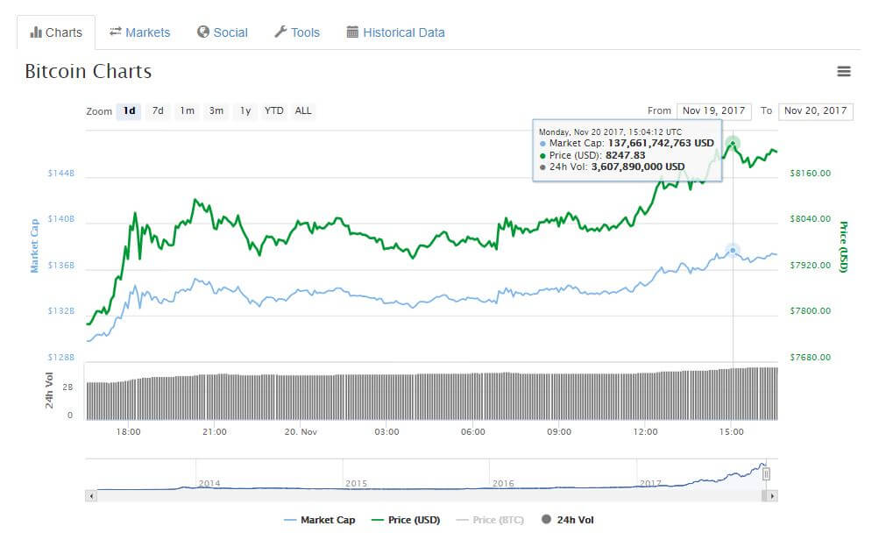Grab the navigator range handle
This screenshot has width=879, height=533.
pyautogui.click(x=766, y=474)
